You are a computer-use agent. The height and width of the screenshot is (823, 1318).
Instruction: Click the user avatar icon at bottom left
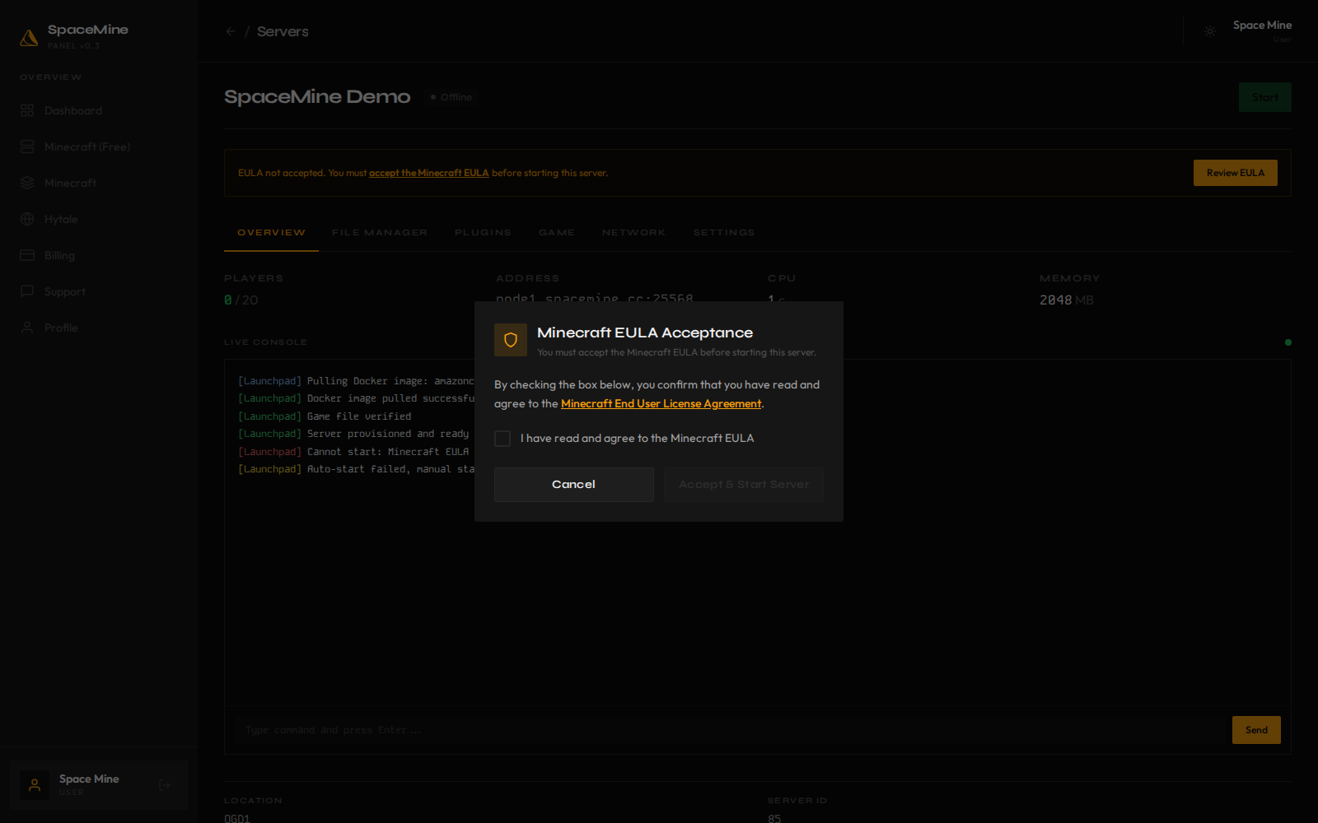[x=35, y=785]
